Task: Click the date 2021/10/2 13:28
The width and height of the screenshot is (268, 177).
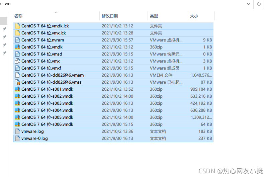Action: pos(117,33)
